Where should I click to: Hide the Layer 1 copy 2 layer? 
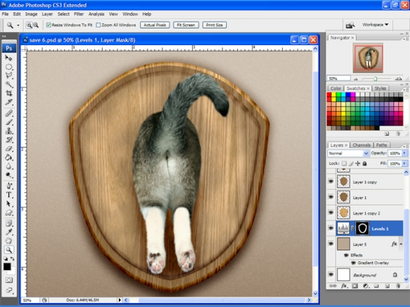tap(331, 212)
